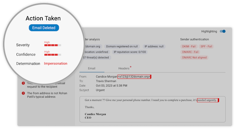Click the highlighted 'needed urgently' phrase
The width and height of the screenshot is (235, 129).
point(208,100)
